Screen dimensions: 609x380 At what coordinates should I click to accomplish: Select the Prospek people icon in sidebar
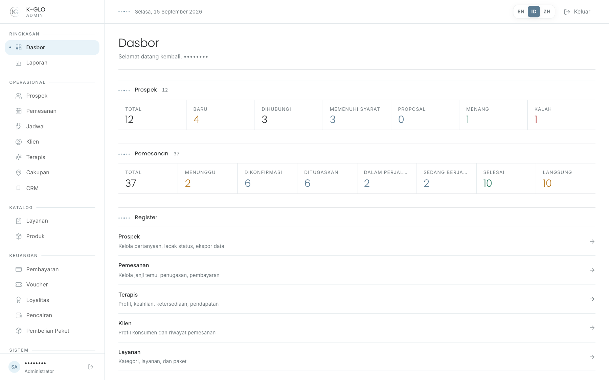coord(19,96)
